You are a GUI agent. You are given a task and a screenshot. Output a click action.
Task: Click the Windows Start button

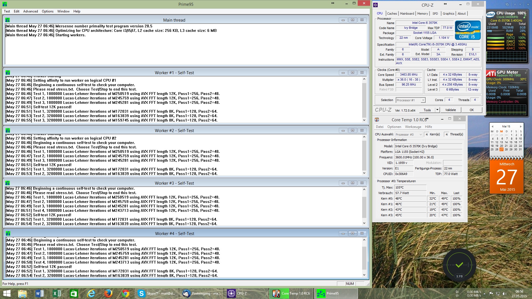(x=7, y=293)
